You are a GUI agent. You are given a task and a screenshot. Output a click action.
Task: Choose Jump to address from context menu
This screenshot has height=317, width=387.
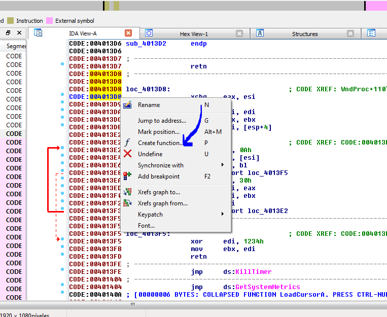(162, 121)
